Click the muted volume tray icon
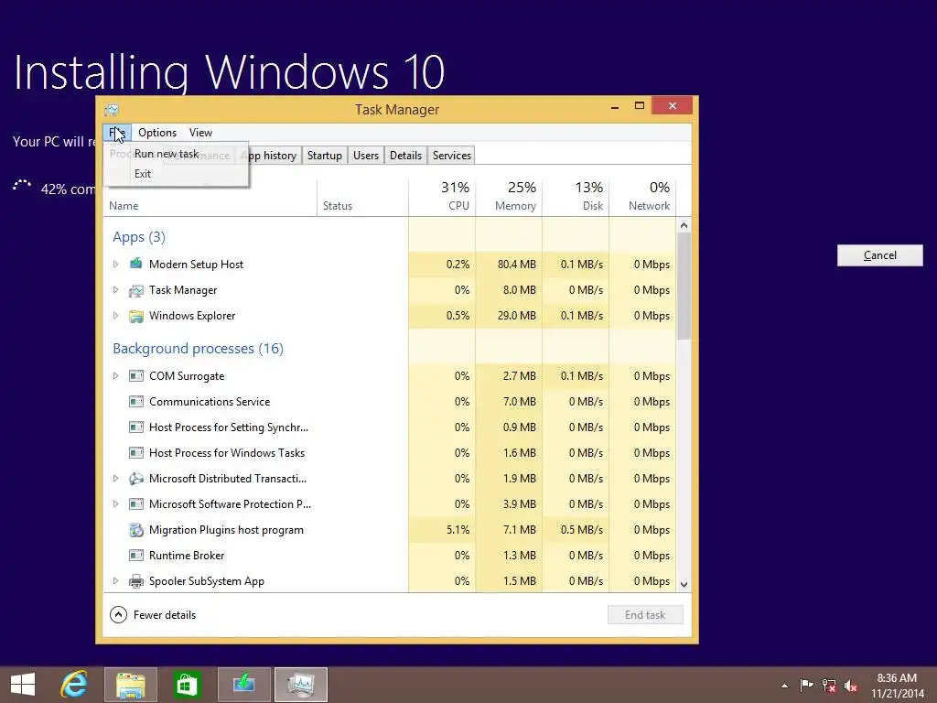The image size is (937, 703). click(x=851, y=685)
